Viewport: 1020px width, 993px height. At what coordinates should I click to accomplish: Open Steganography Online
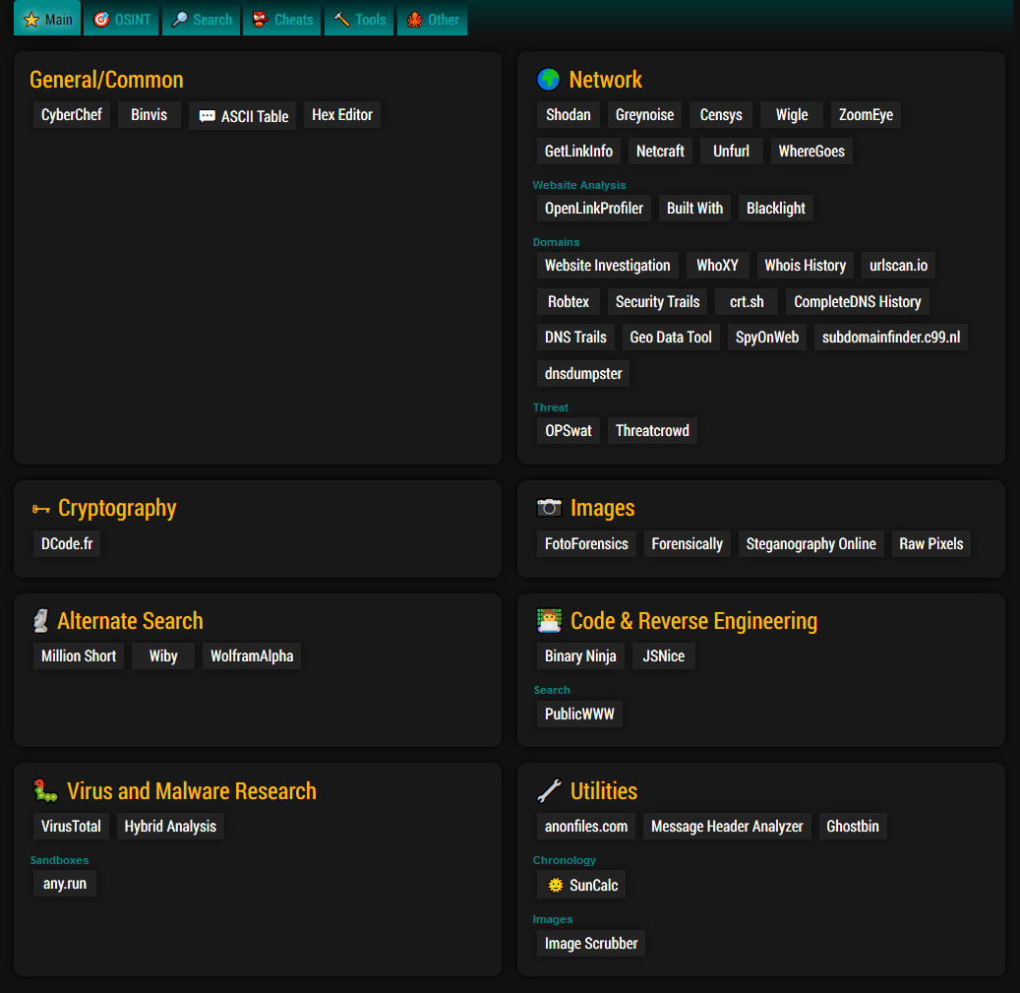click(811, 544)
